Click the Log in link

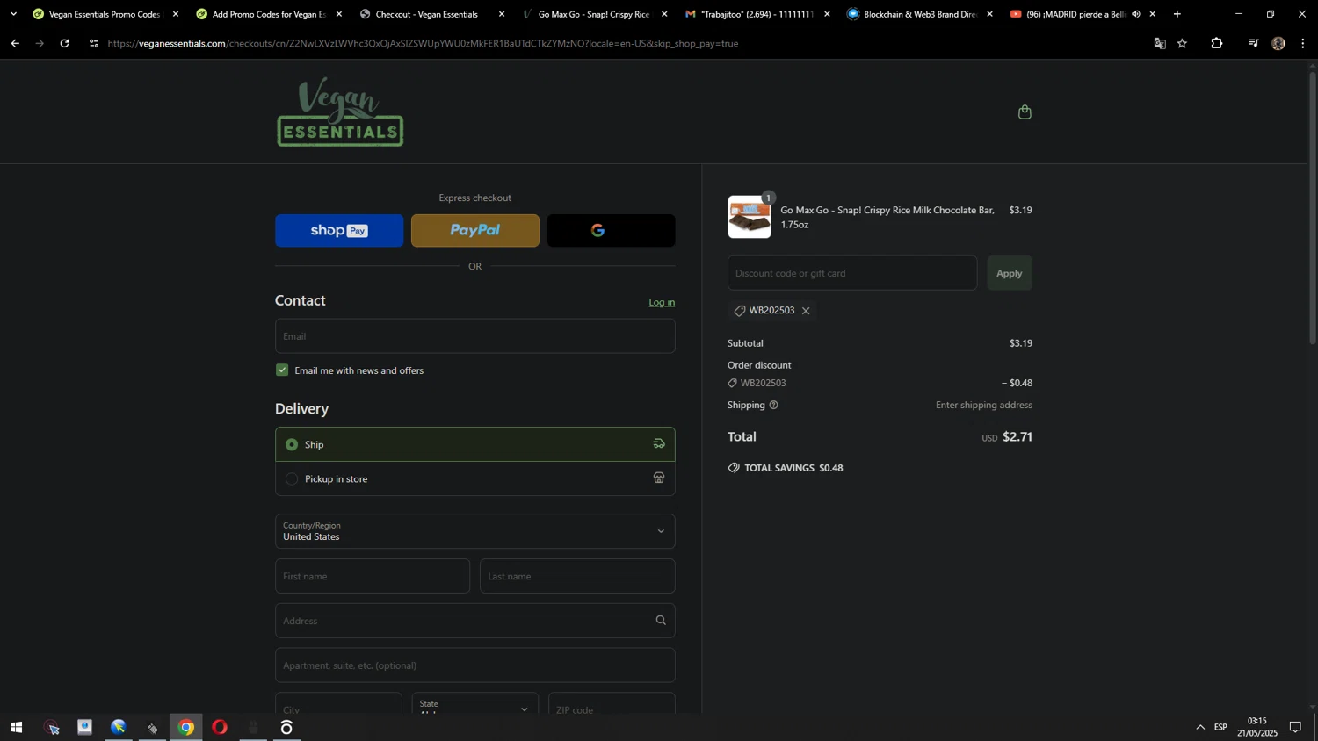[x=662, y=302]
